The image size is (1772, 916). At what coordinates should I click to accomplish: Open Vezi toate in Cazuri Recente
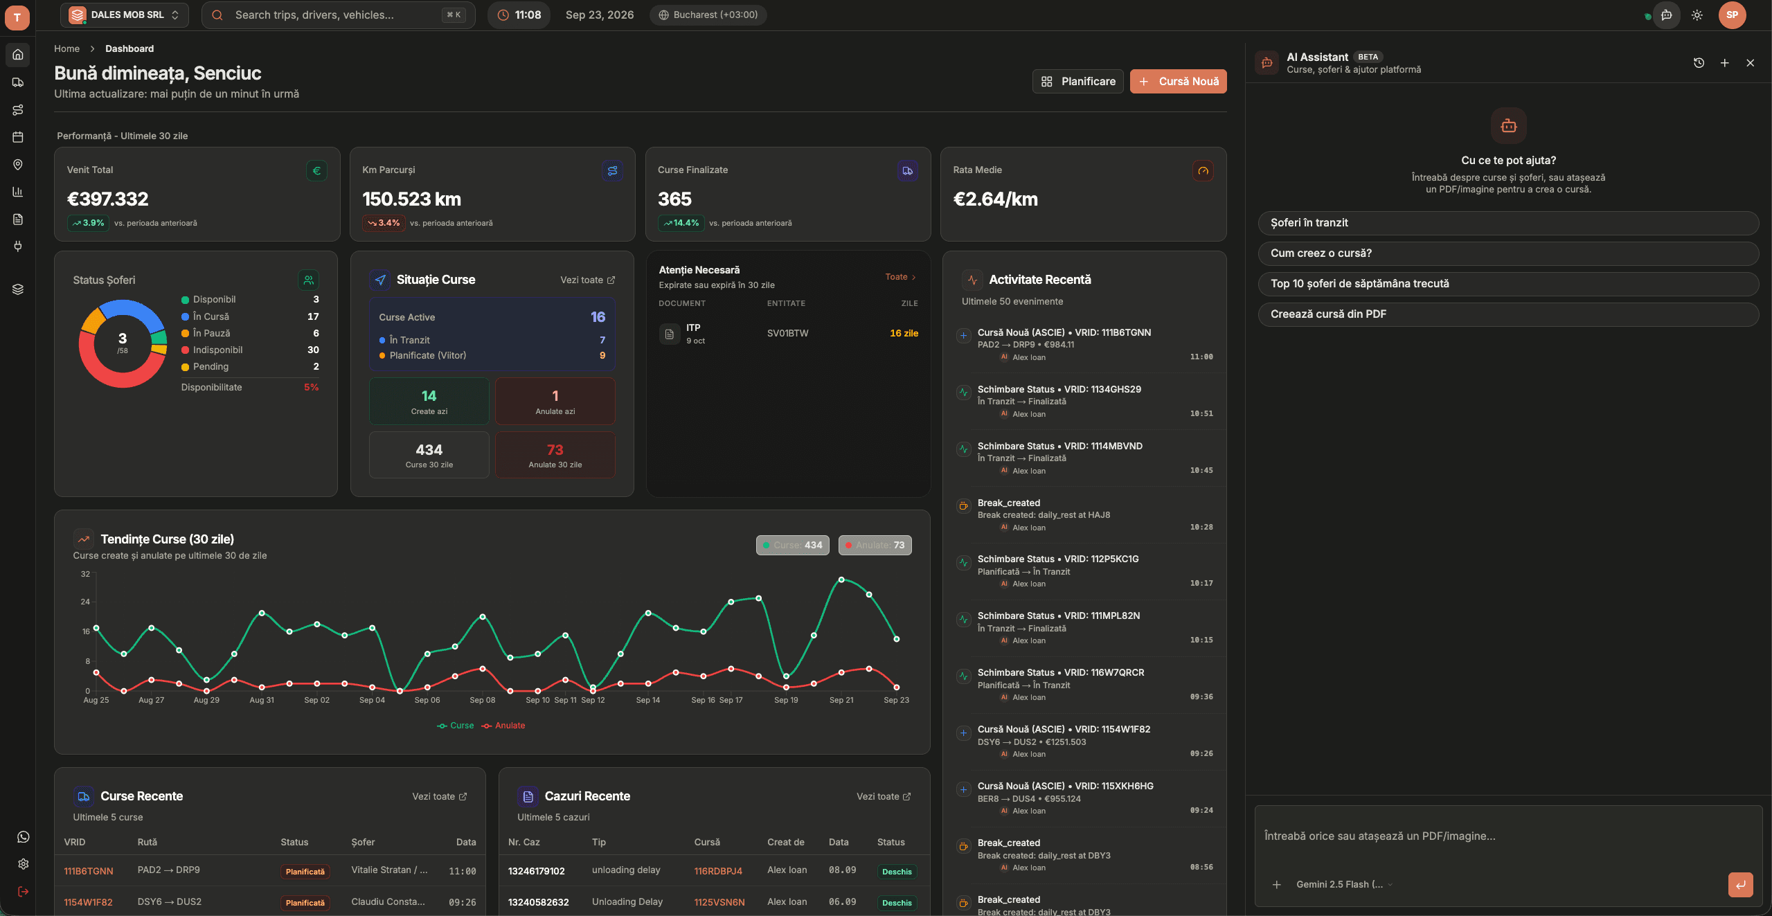click(884, 797)
